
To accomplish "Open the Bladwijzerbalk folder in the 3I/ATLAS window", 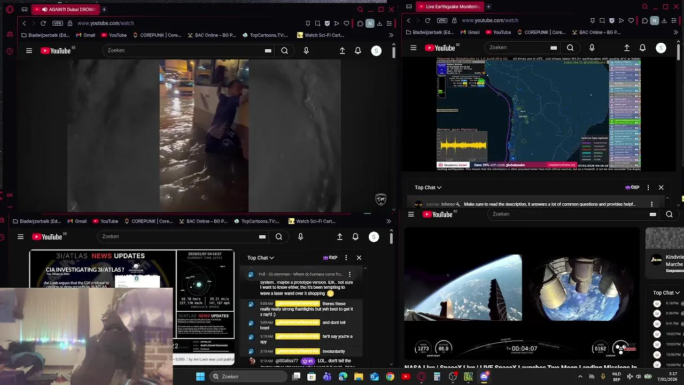I will pos(37,221).
